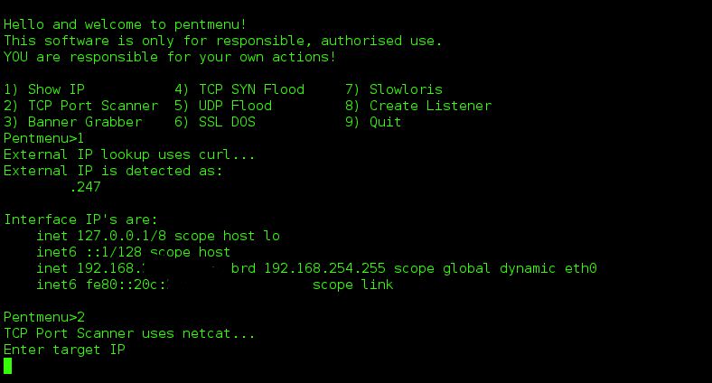Click the "Pentmenu>2" prompt line
Image resolution: width=712 pixels, height=383 pixels.
(44, 317)
